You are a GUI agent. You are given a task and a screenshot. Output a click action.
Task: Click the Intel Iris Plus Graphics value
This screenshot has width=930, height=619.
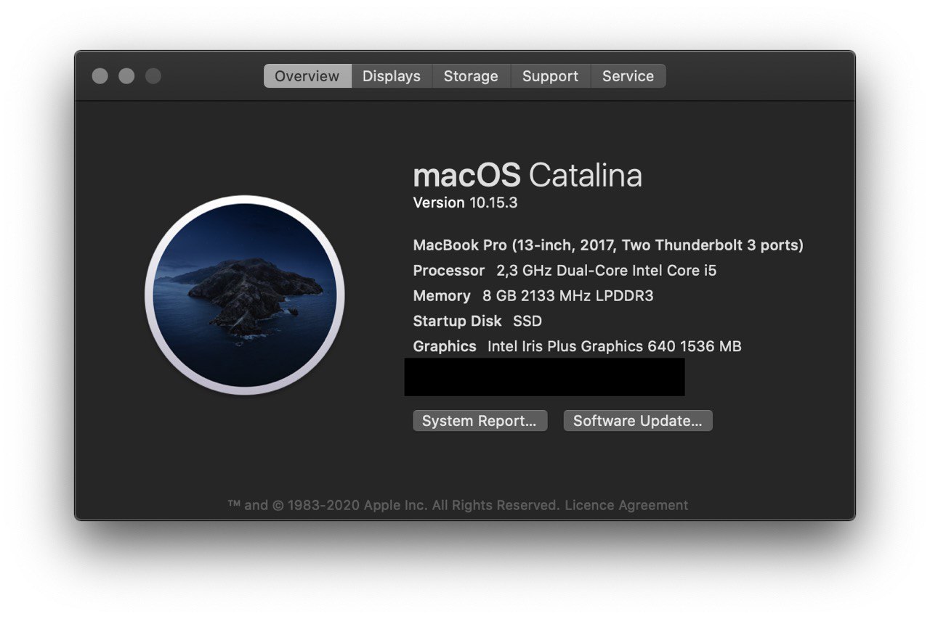(x=615, y=346)
